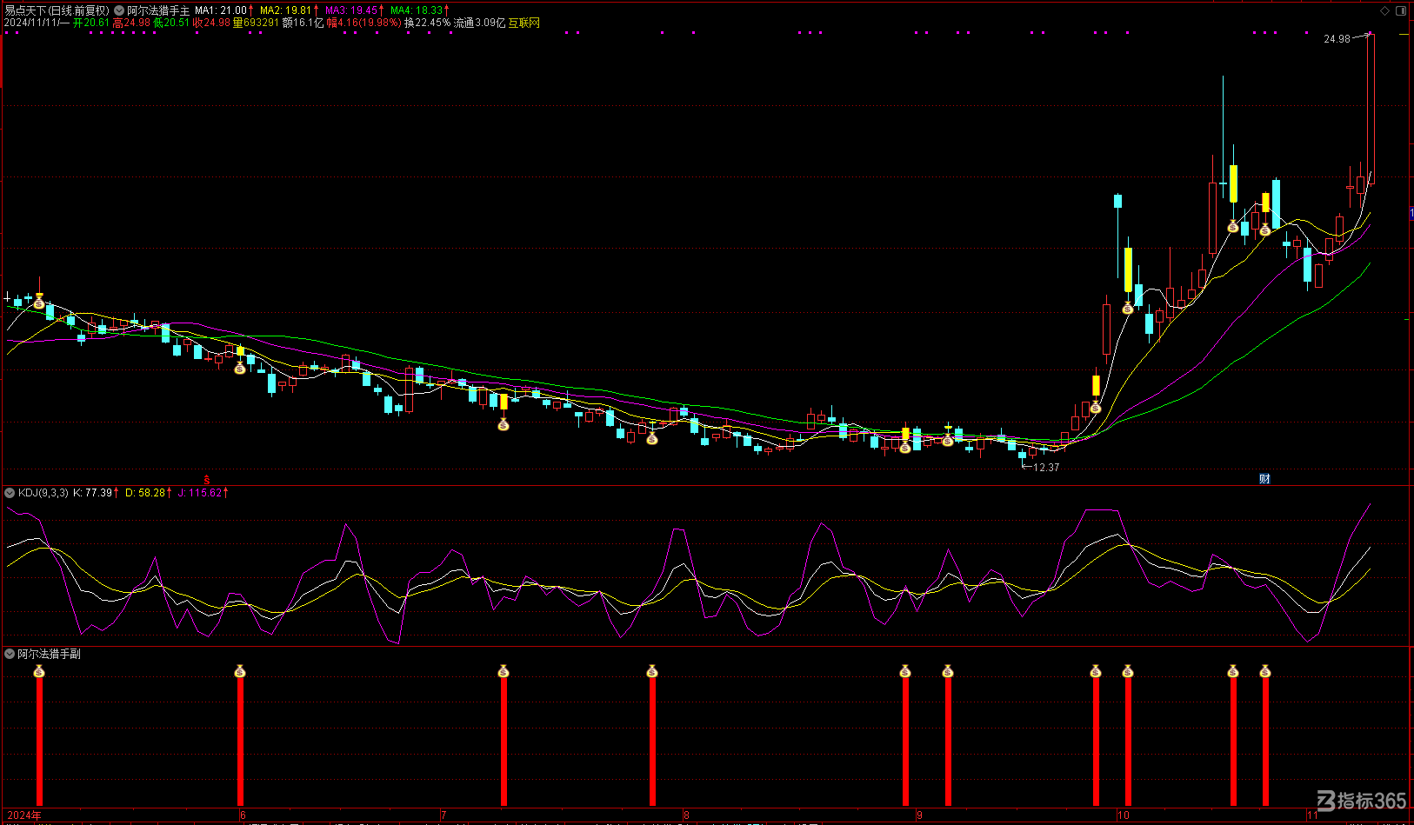This screenshot has height=825, width=1414.
Task: Click month 11 on the time axis
Action: (x=1312, y=815)
